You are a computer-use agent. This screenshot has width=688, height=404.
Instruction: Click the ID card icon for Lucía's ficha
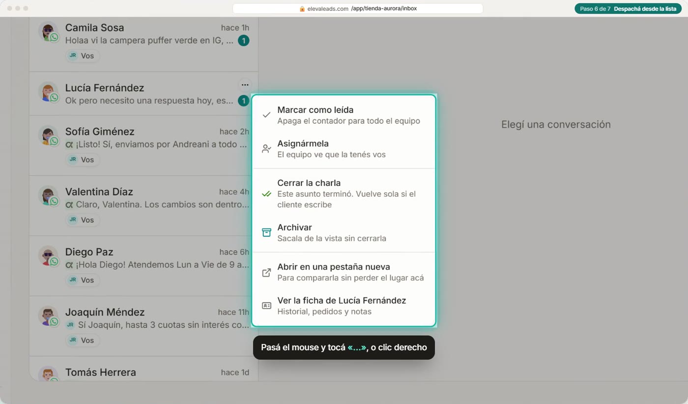(x=266, y=306)
